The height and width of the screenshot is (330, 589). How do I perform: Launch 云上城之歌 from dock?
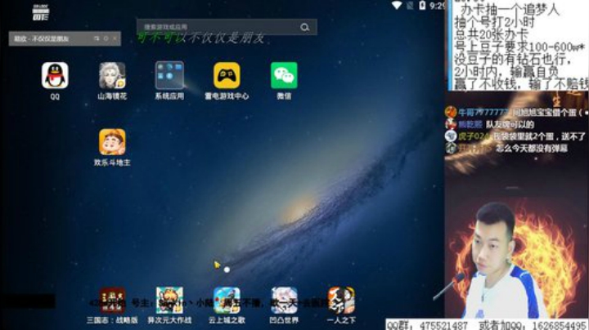[227, 301]
